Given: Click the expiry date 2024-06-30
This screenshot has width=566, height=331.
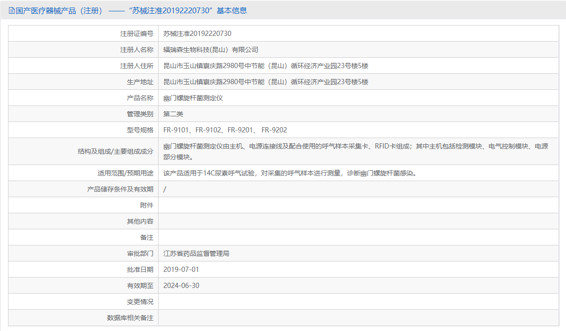Looking at the screenshot, I should click(x=182, y=286).
